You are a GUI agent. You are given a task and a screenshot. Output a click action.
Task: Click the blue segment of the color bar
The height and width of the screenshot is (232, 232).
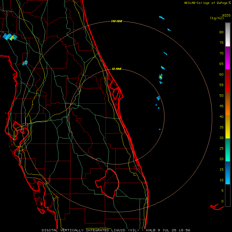coord(228,173)
